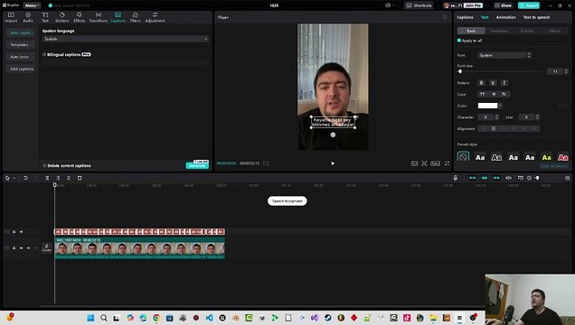Apply the yellow Aa preset style

click(x=546, y=157)
